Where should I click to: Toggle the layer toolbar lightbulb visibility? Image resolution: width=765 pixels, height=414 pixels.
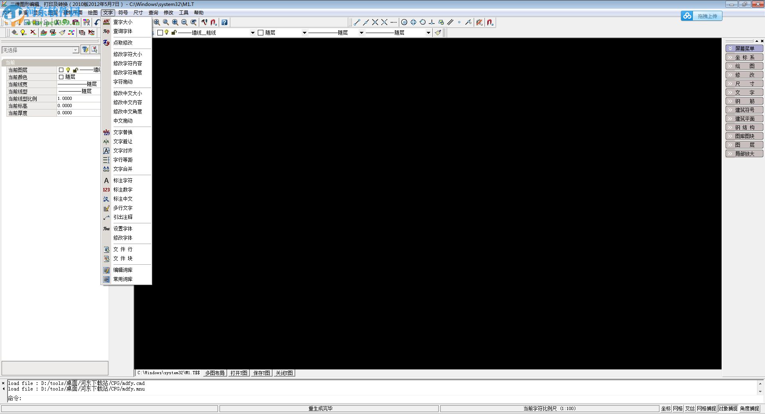click(167, 33)
